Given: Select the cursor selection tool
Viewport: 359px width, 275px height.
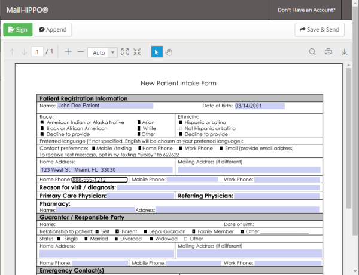Looking at the screenshot, I should pyautogui.click(x=157, y=52).
